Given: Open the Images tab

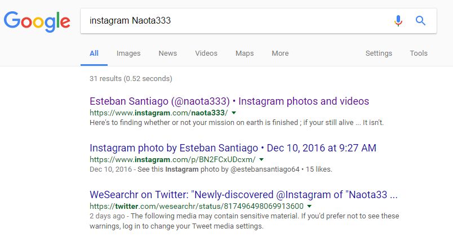Looking at the screenshot, I should pos(128,53).
